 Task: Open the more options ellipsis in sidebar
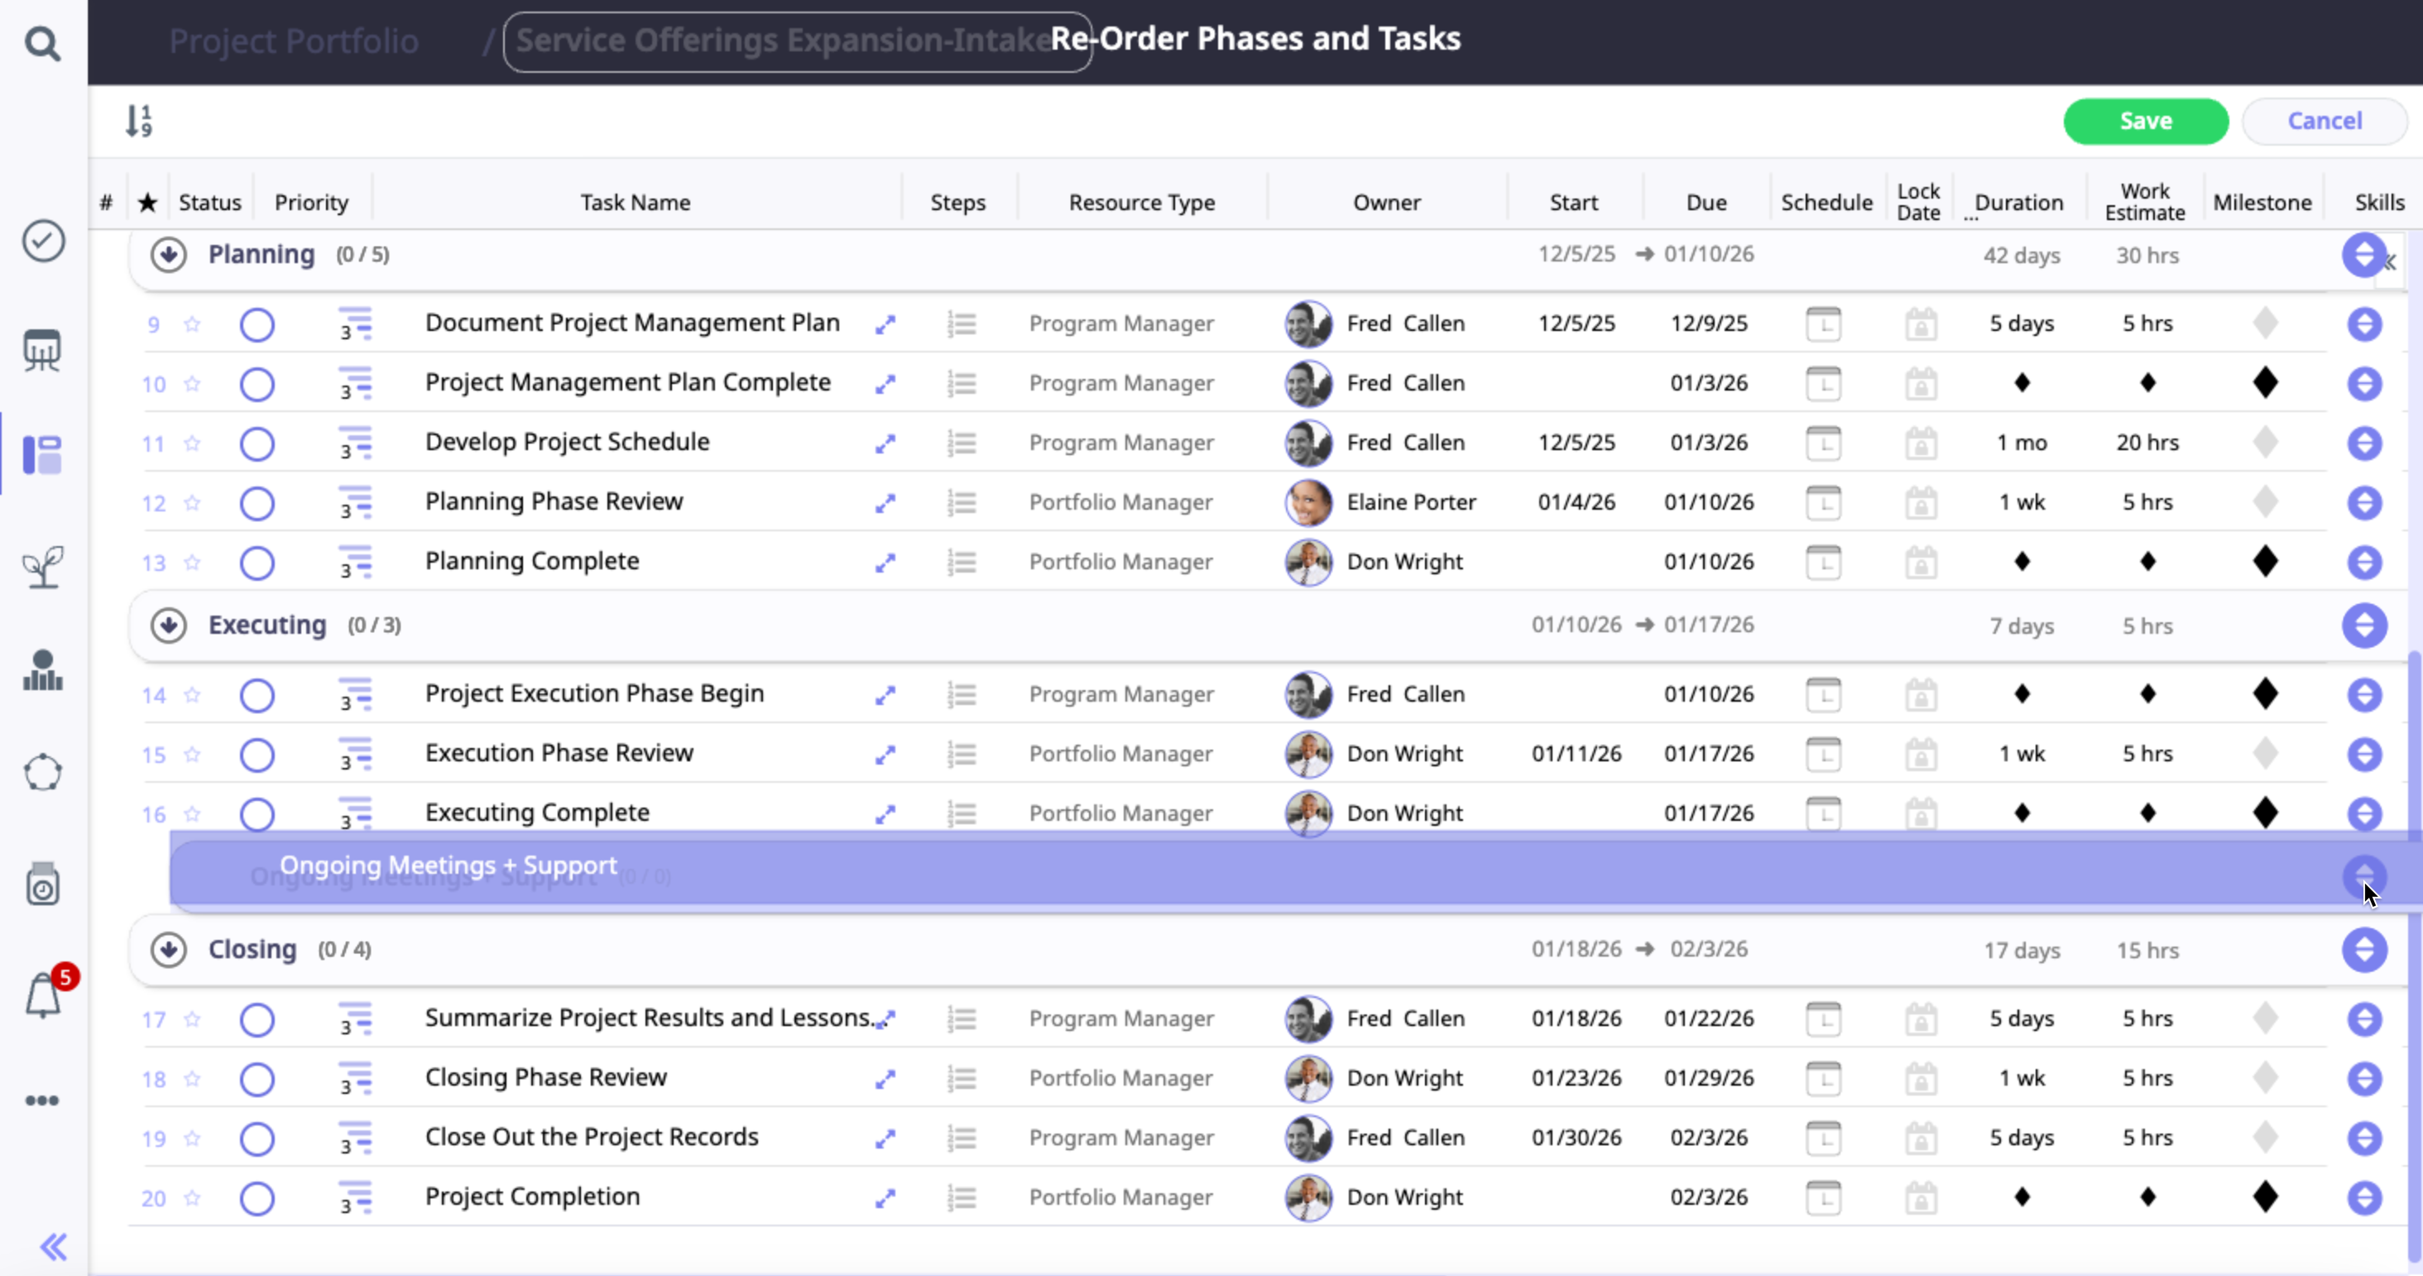[x=42, y=1101]
